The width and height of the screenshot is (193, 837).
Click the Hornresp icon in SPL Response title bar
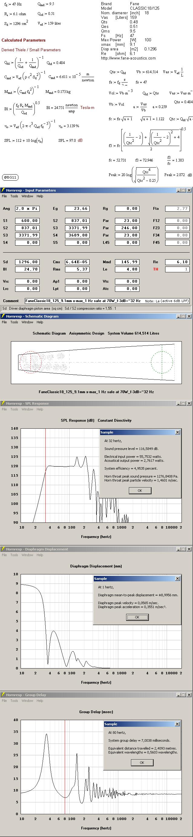point(3,403)
